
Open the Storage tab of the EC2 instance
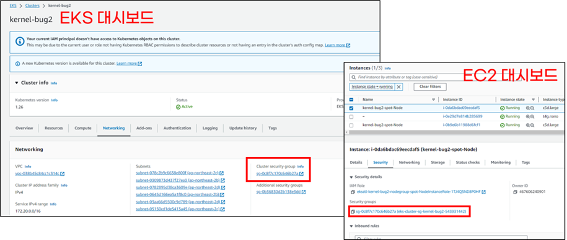pyautogui.click(x=437, y=163)
